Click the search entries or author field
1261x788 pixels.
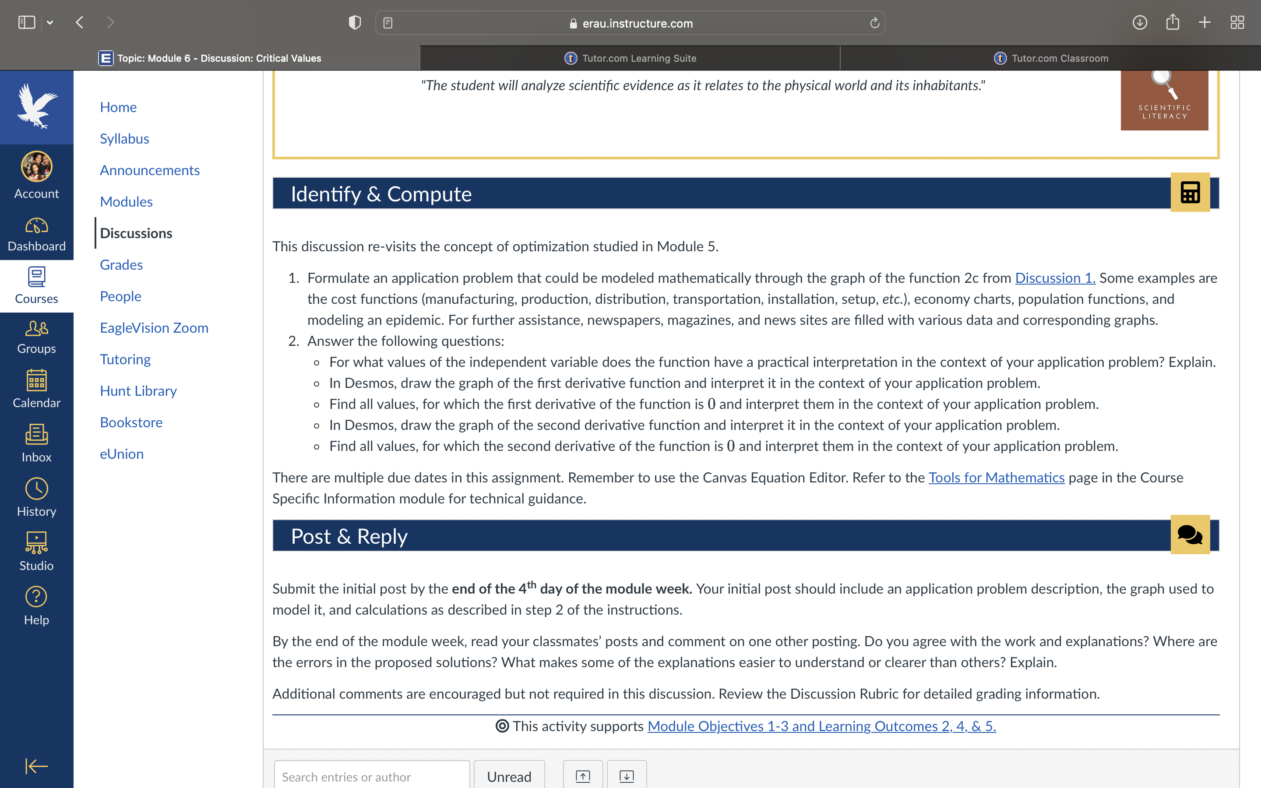(371, 776)
